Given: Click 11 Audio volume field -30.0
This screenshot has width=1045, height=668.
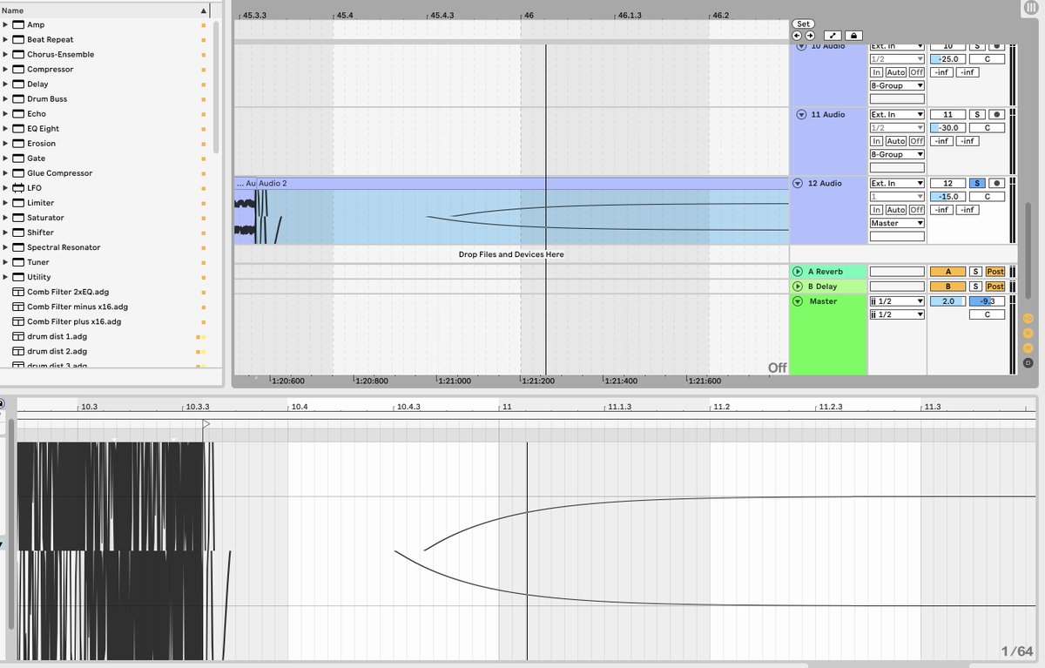Looking at the screenshot, I should 948,128.
